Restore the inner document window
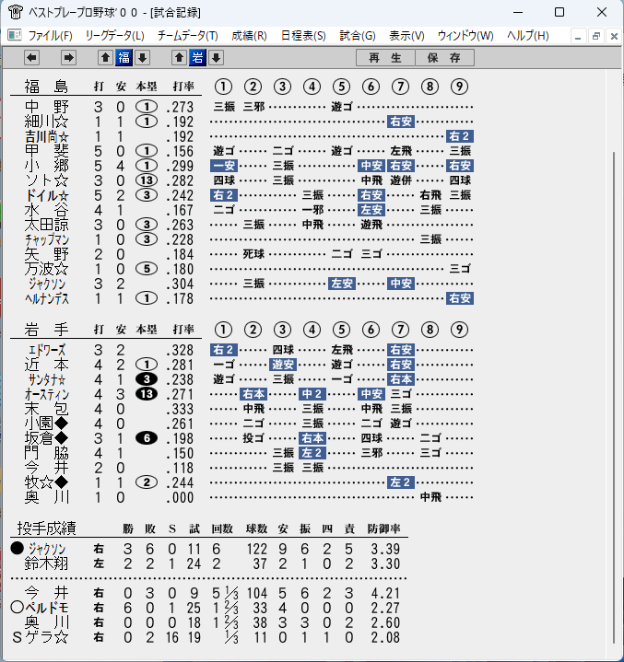The width and height of the screenshot is (624, 662). [596, 36]
